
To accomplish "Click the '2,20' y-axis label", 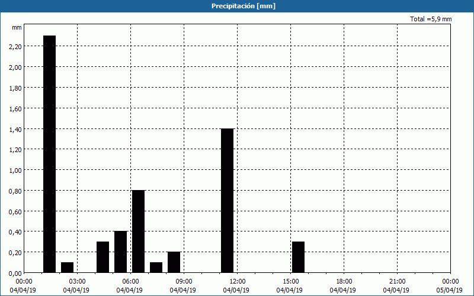I will point(15,47).
